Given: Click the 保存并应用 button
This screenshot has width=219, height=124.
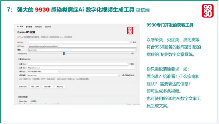Looking at the screenshot, I should (23, 87).
